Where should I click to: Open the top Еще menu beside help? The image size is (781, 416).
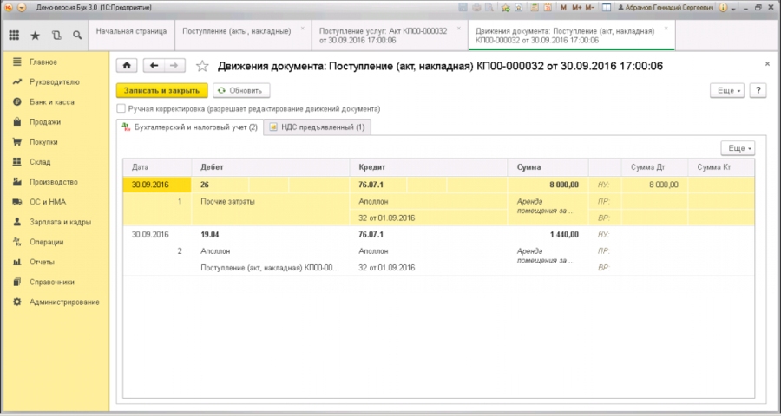(x=726, y=90)
